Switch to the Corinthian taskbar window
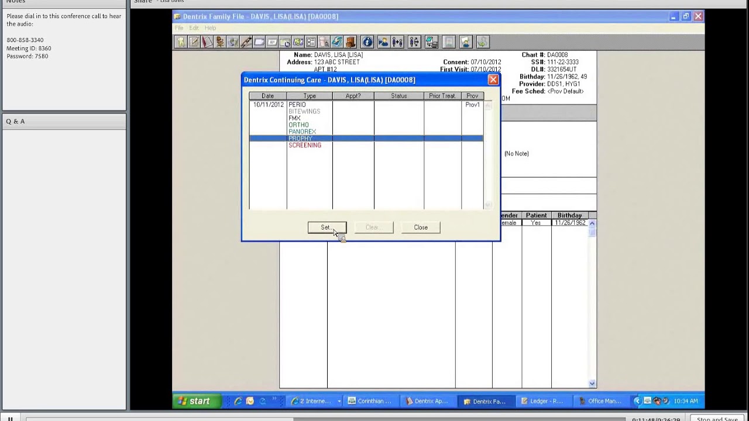This screenshot has height=421, width=749. click(372, 401)
